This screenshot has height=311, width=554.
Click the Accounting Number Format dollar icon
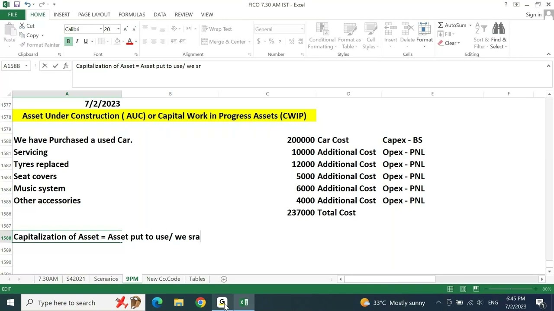259,41
